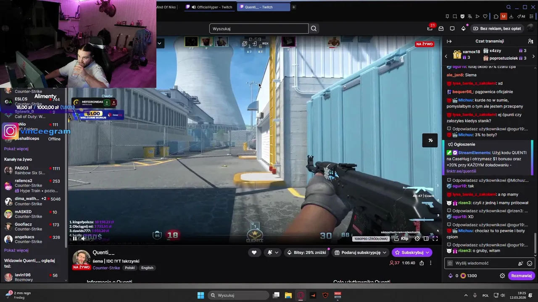Image resolution: width=538 pixels, height=302 pixels.
Task: Open the mASKED channel in the sidebar
Action: (34, 214)
